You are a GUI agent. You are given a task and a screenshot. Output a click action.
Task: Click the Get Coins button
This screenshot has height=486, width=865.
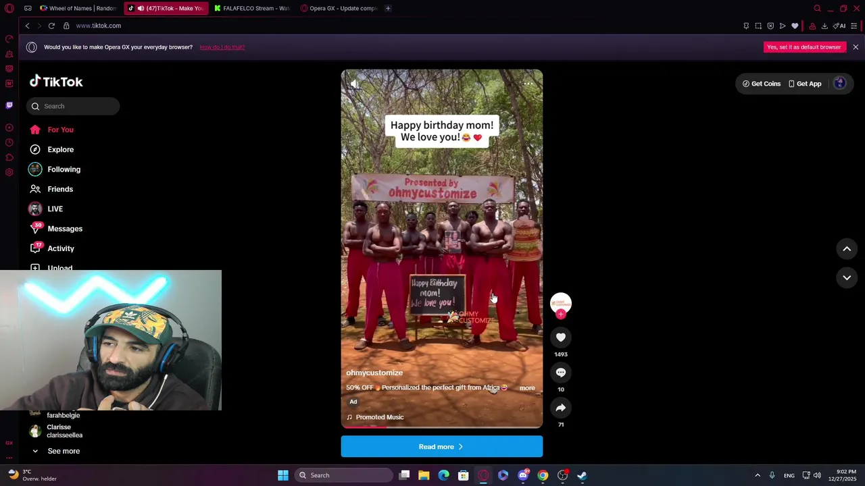(x=762, y=84)
